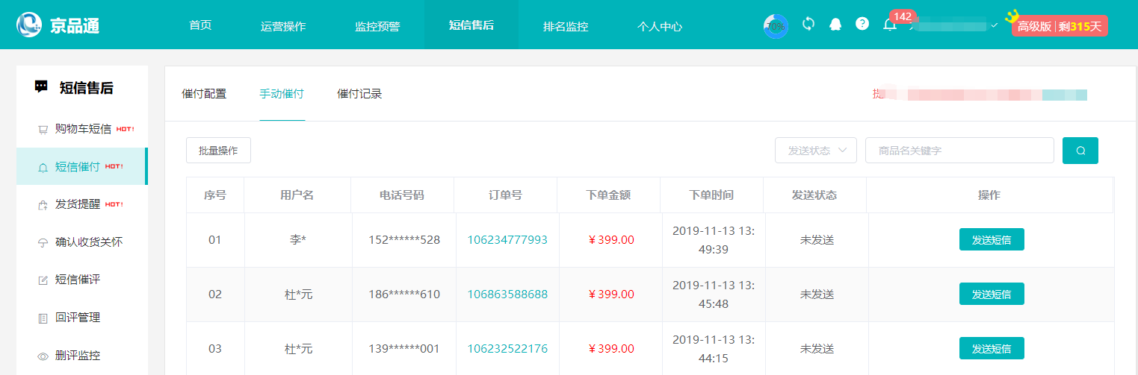1138x375 pixels.
Task: Select 删评监控 eye icon item
Action: pos(77,356)
